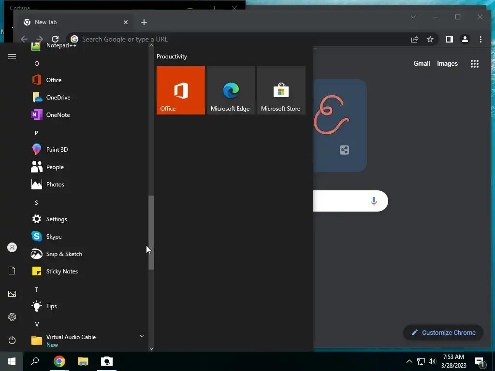Open Pictures from the Start sidebar

point(12,294)
